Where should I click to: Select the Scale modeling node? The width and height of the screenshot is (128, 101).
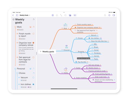click(81, 78)
